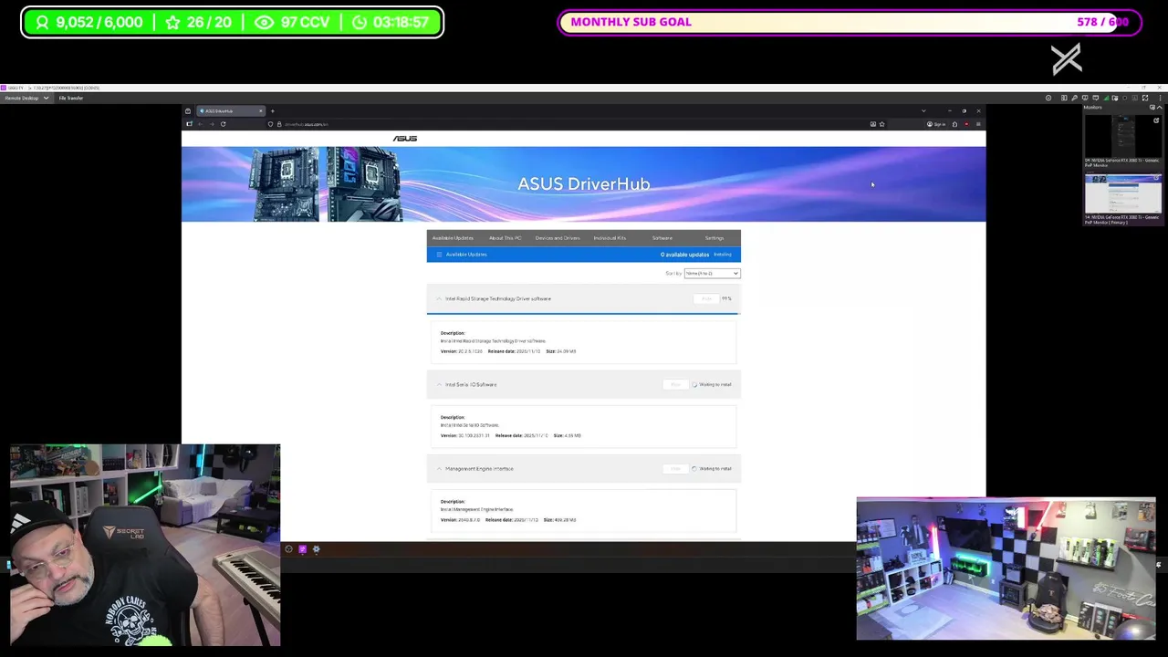Image resolution: width=1168 pixels, height=657 pixels.
Task: Open the browser tab list chevron
Action: (x=923, y=111)
